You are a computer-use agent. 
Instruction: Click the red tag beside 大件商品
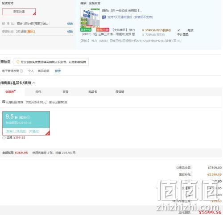point(103,30)
